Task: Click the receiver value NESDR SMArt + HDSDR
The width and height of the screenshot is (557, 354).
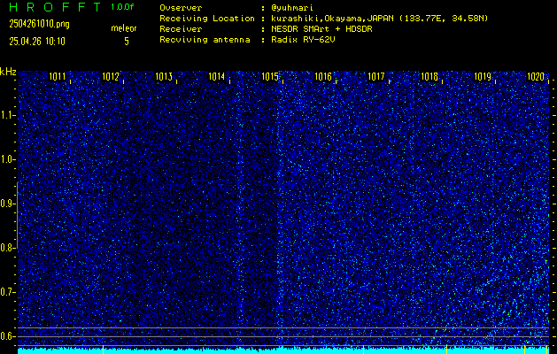Action: [x=321, y=29]
